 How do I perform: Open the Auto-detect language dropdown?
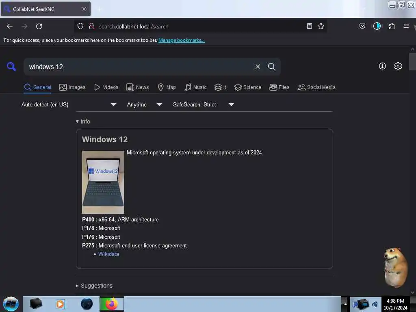click(69, 104)
